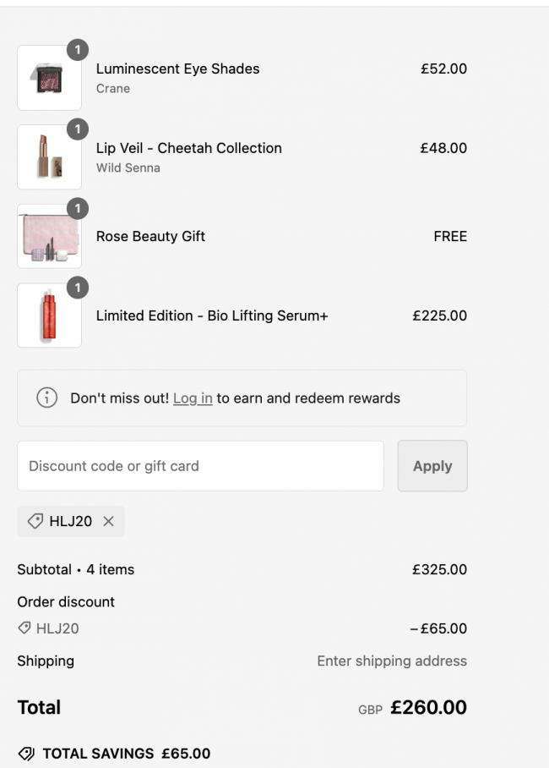The height and width of the screenshot is (768, 549).
Task: Click the Luminescent Eye Shades quantity badge
Action: [x=77, y=51]
